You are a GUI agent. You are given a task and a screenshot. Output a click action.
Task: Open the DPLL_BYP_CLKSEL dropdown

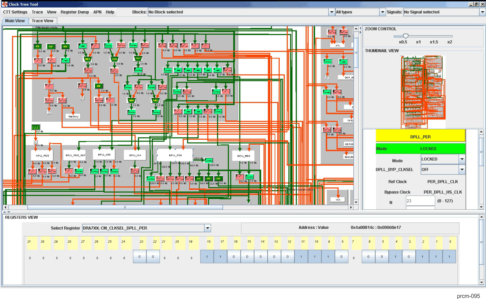pos(462,170)
